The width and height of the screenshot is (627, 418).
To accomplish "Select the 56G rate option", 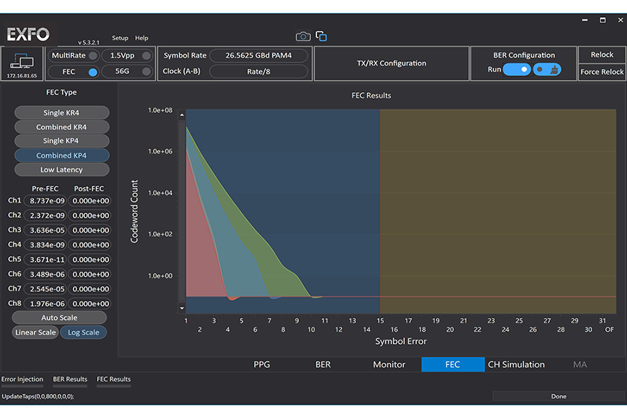I will pos(127,71).
